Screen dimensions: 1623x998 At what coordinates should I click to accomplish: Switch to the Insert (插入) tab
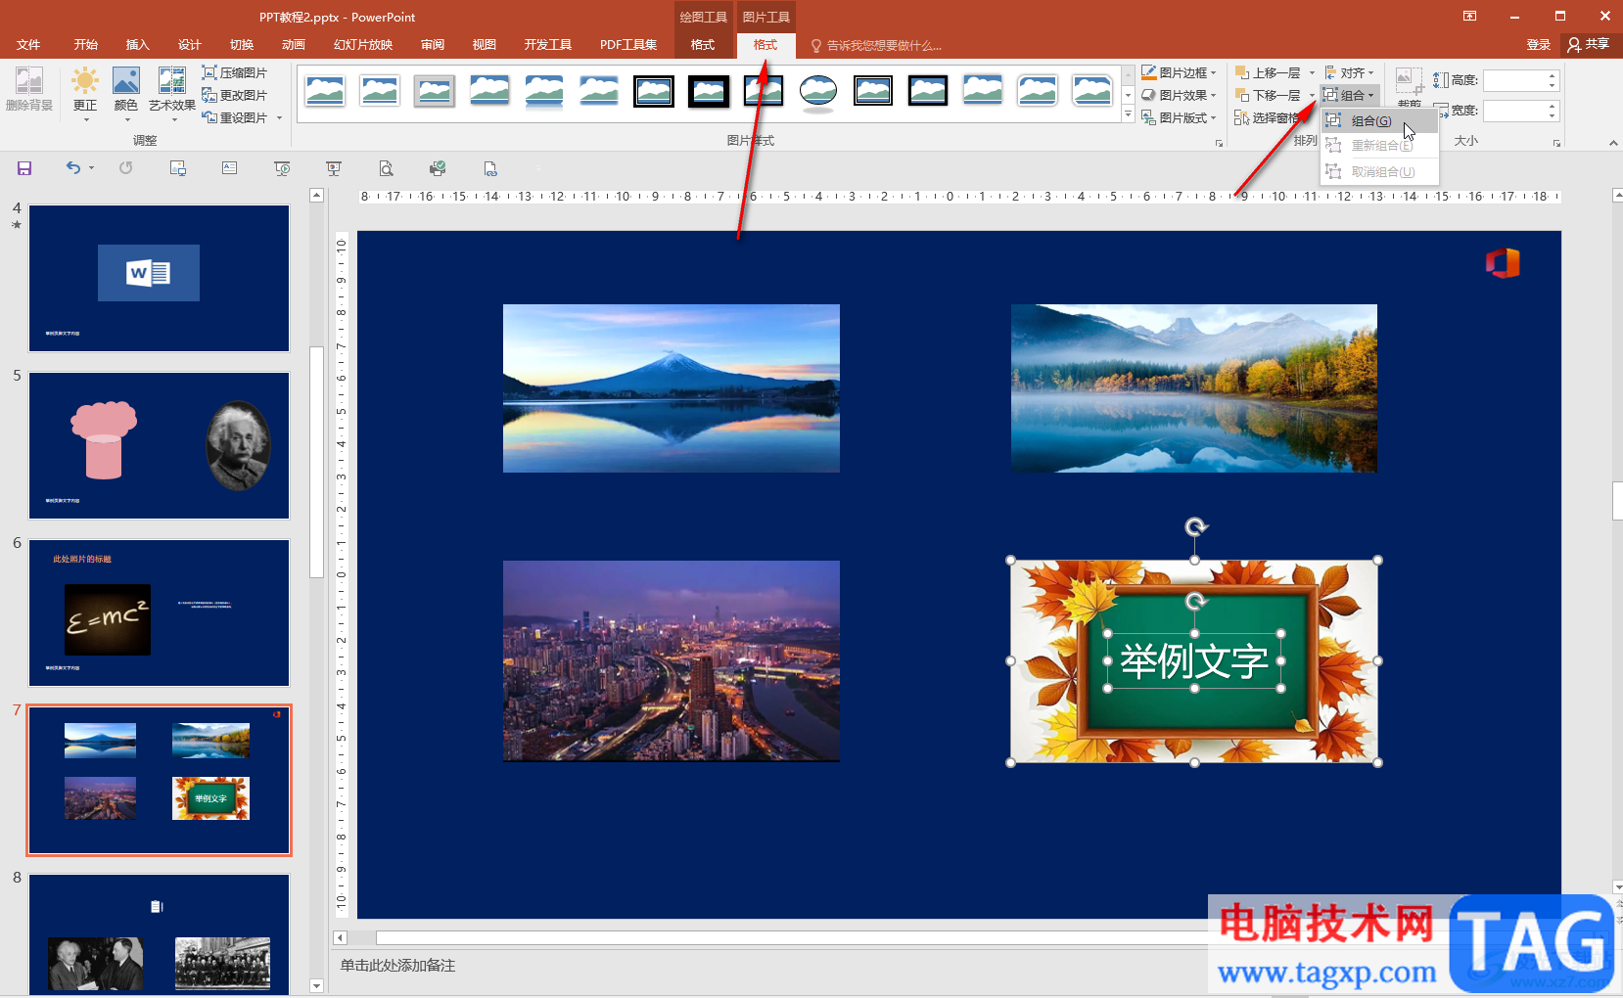[x=137, y=45]
